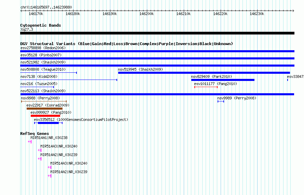Select the thin nsv7138 blue line
304x195 pixels.
click(x=69, y=80)
